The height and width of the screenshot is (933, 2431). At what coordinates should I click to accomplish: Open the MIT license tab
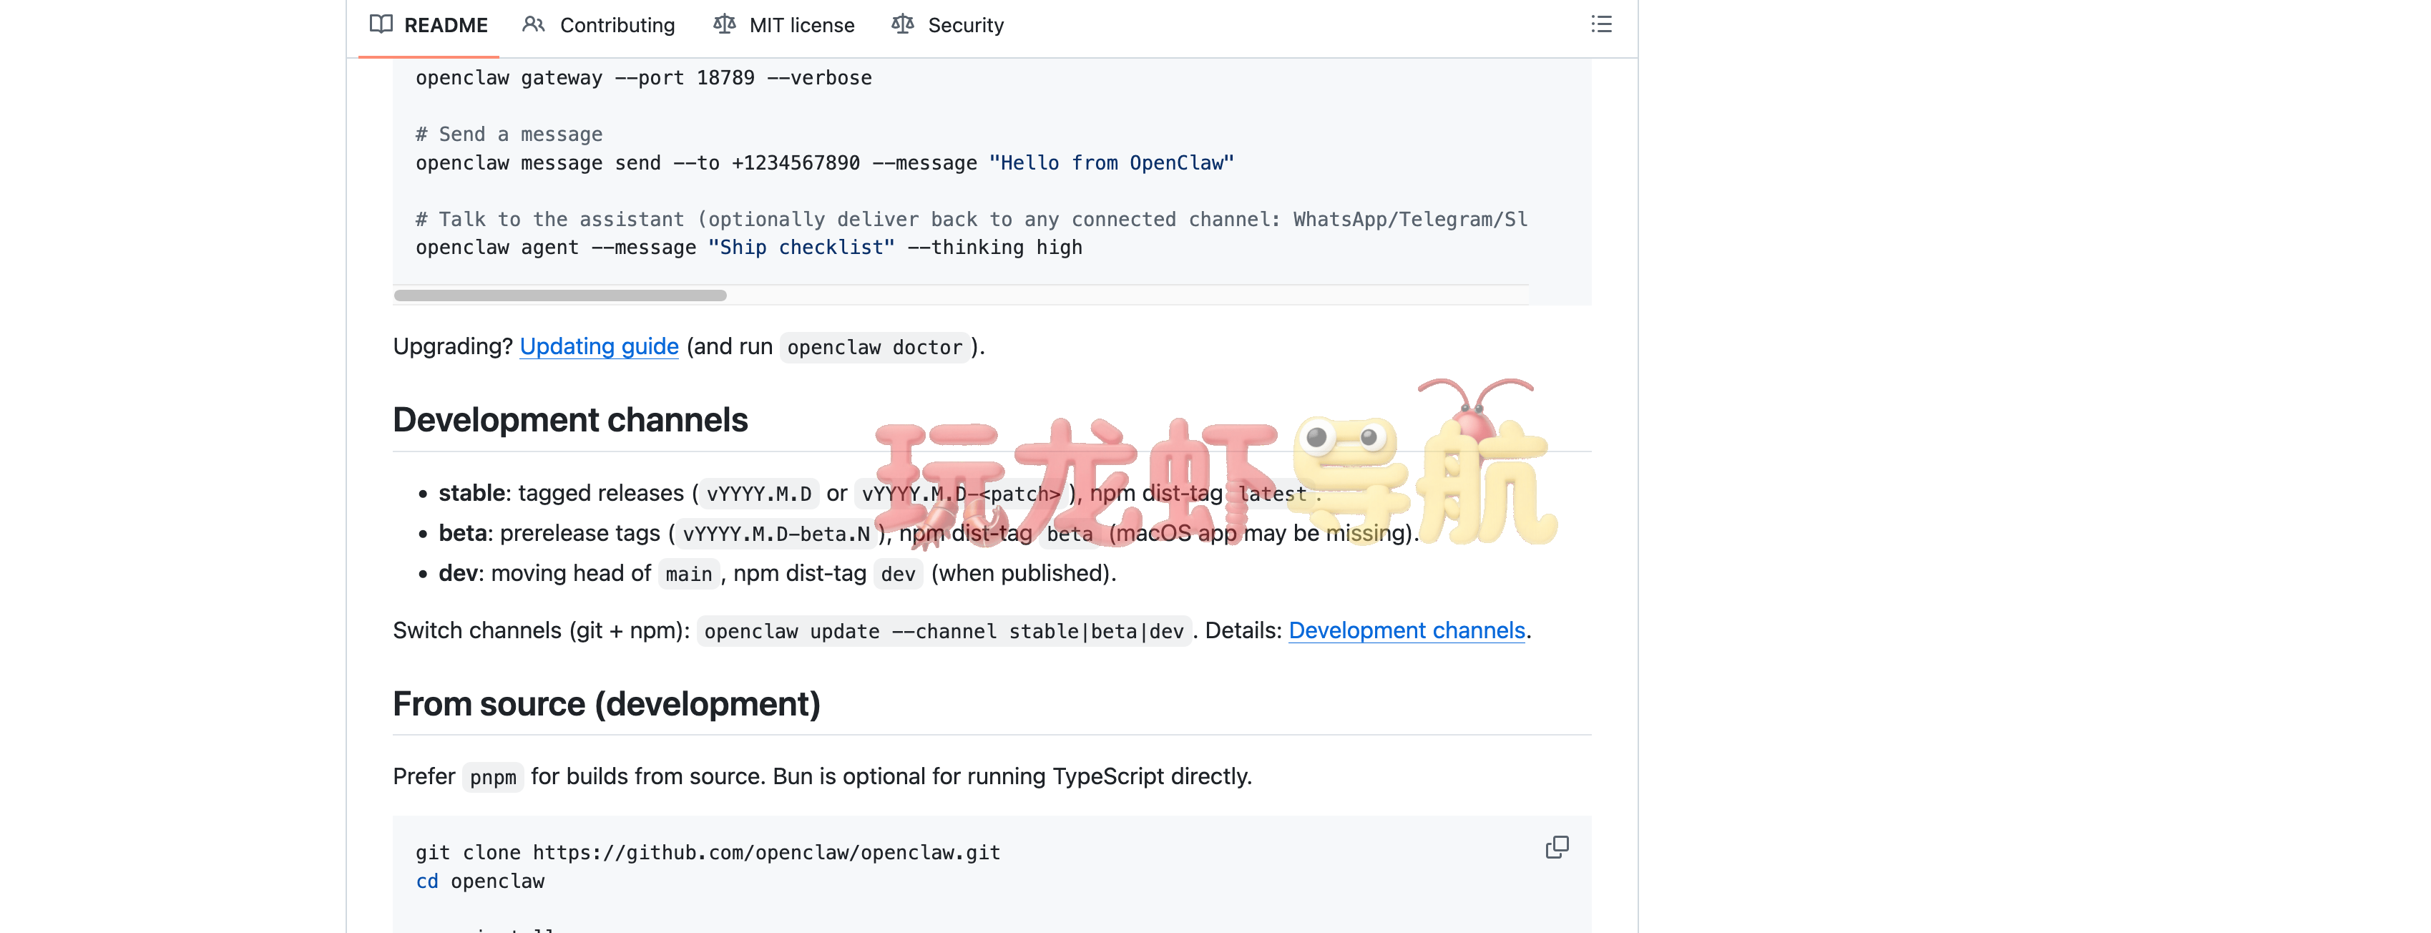pos(783,26)
